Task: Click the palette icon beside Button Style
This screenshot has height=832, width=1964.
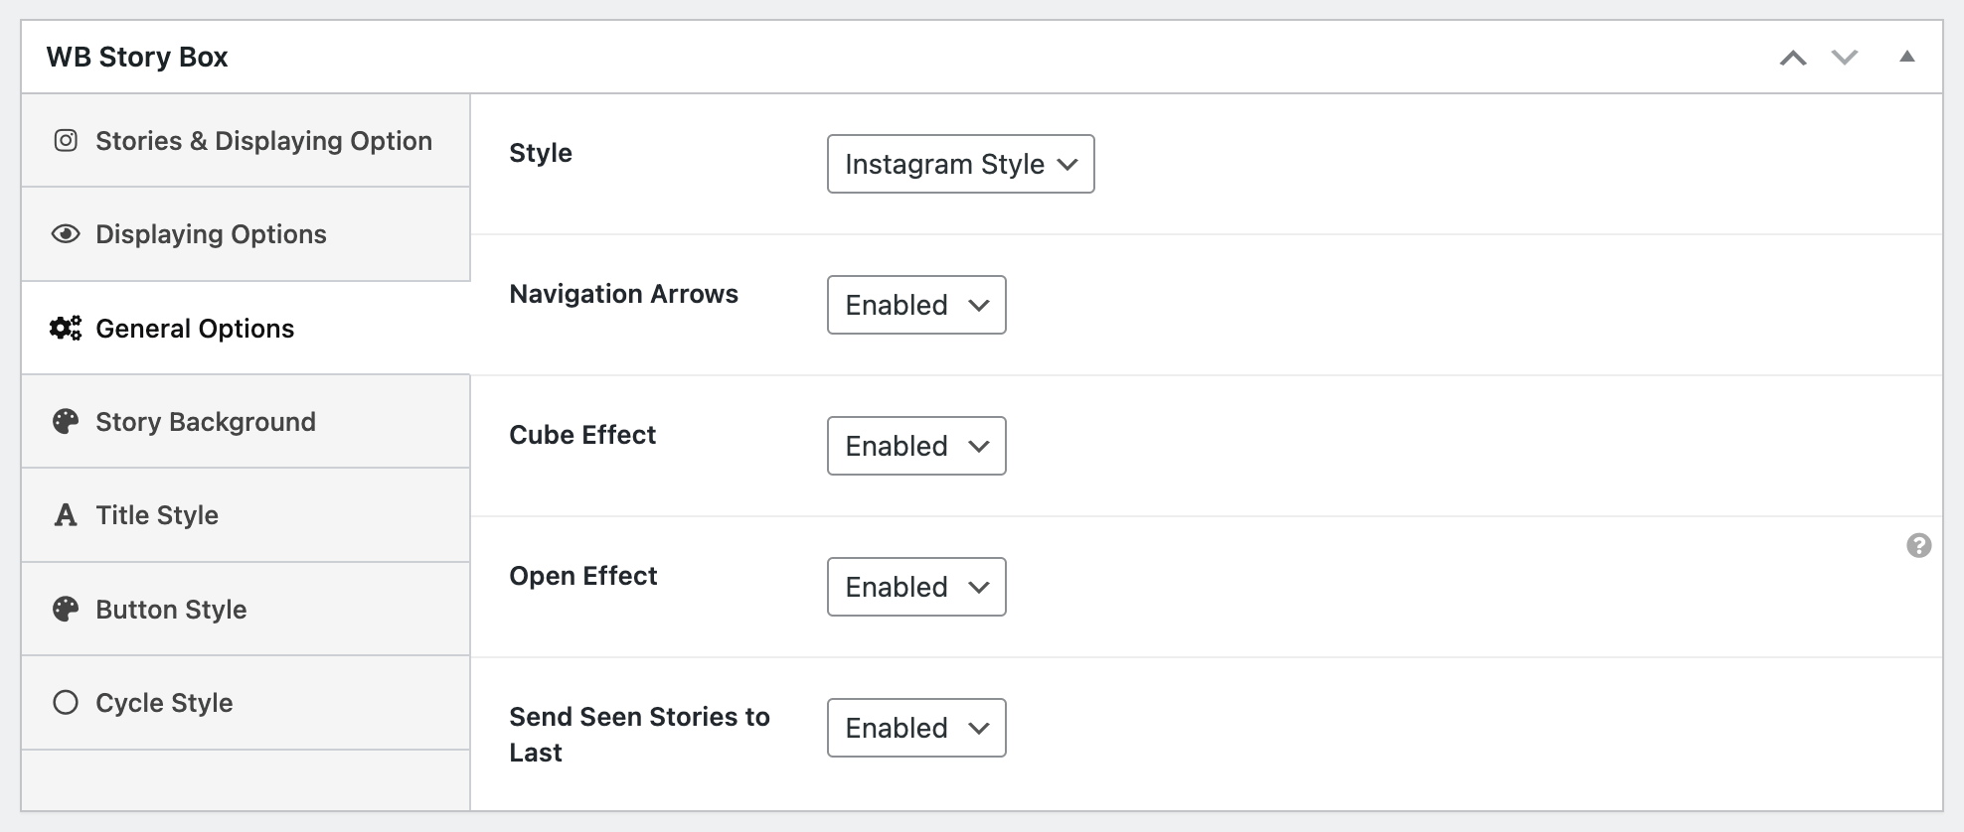Action: tap(66, 610)
